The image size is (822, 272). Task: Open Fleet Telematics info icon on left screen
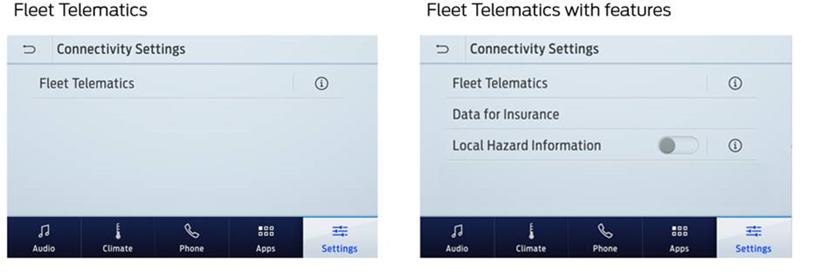click(322, 84)
